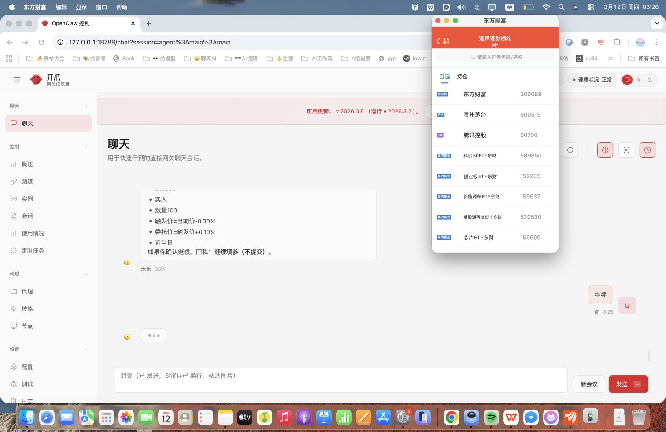Screen dimensions: 666x432
Task: Open 定时任务 in the sidebar
Action: [x=33, y=250]
